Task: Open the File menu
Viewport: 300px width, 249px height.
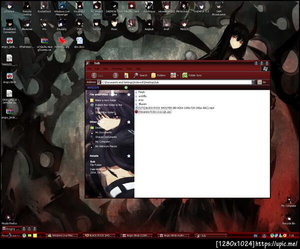Action: (89, 69)
